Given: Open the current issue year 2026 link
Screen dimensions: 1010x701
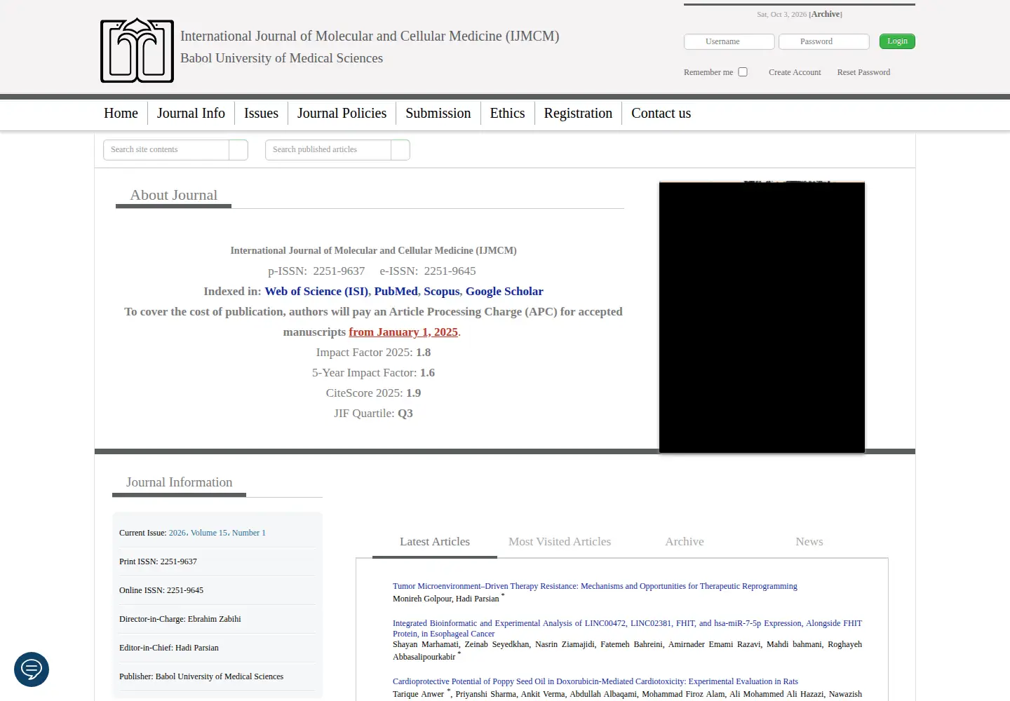Looking at the screenshot, I should pyautogui.click(x=177, y=533).
